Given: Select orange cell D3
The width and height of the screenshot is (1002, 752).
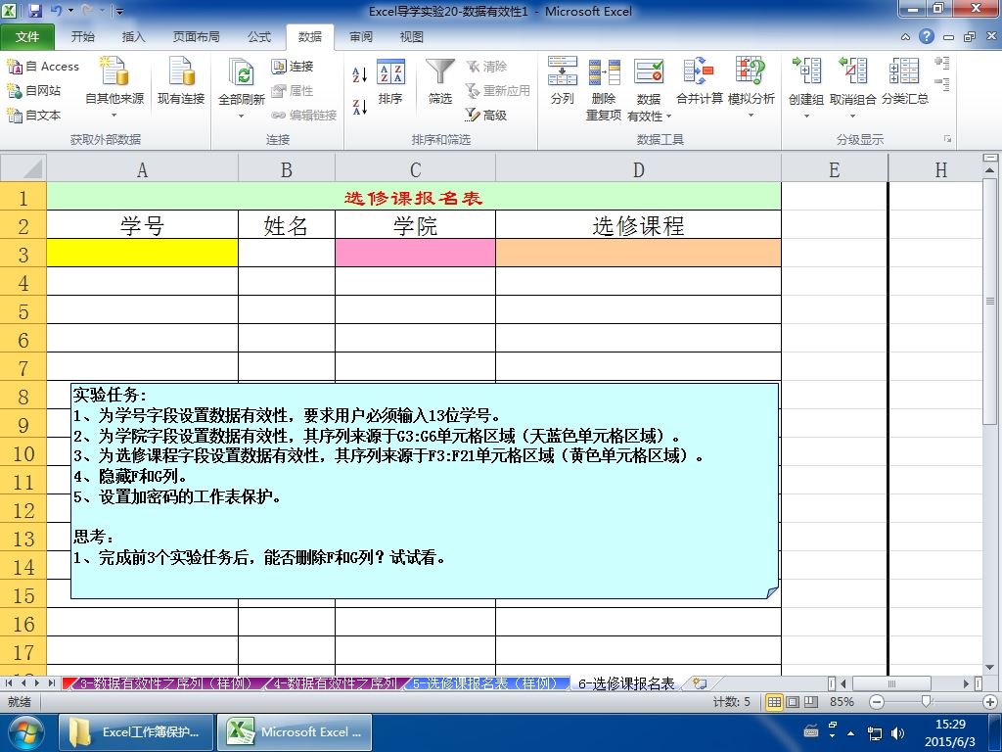Looking at the screenshot, I should (x=638, y=253).
